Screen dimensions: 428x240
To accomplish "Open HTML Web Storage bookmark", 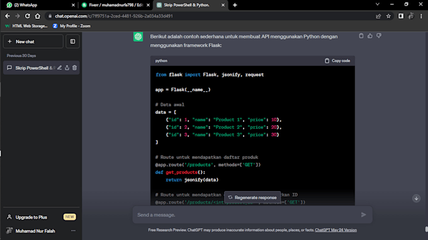I will 26,26.
